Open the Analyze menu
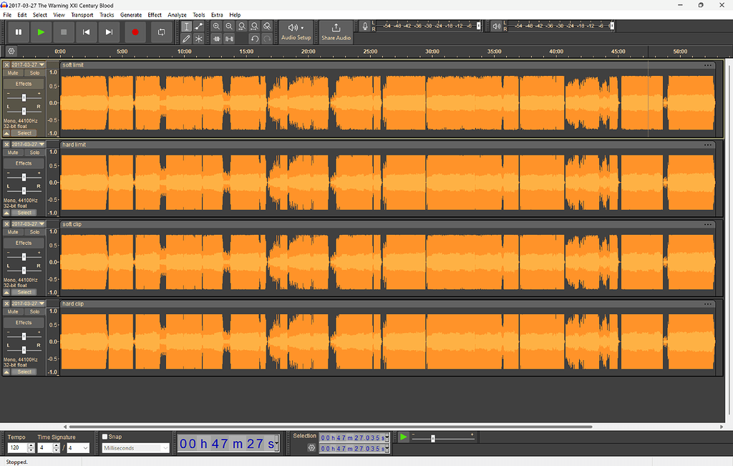 click(x=177, y=14)
